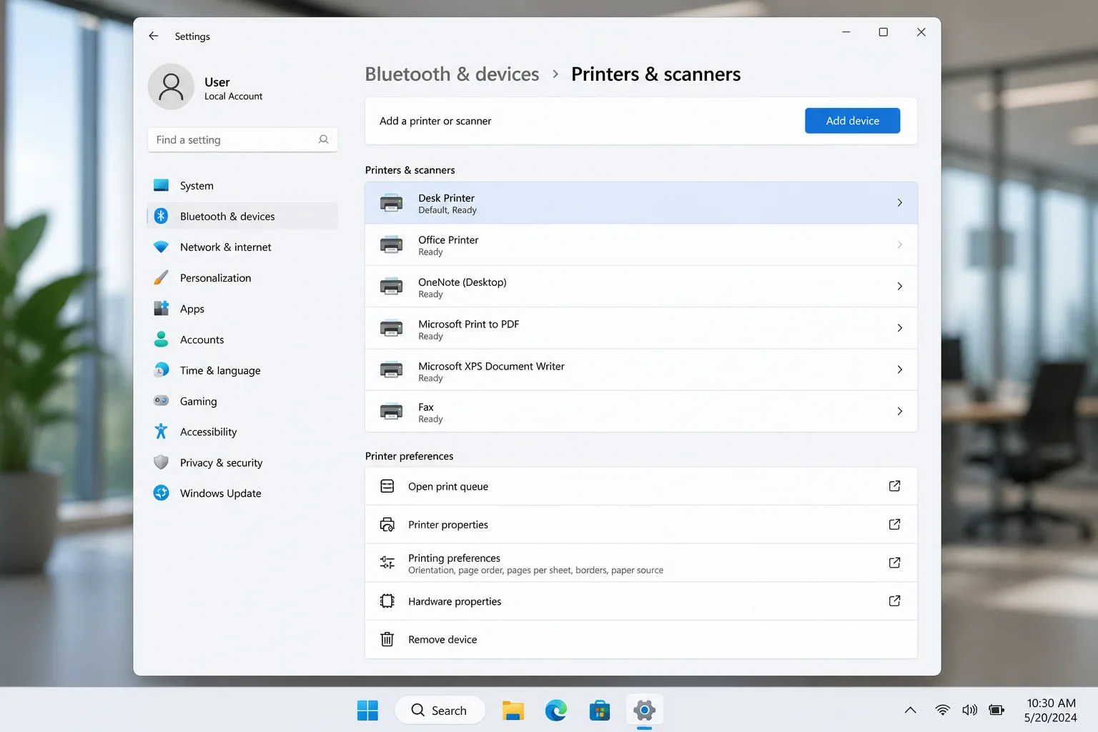This screenshot has height=732, width=1098.
Task: Click the volume speaker tray icon
Action: [969, 710]
